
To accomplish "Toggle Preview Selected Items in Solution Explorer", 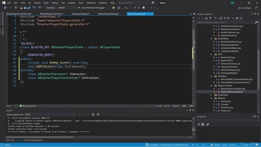I will click(x=241, y=18).
